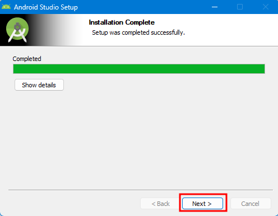Click the disabled maximize window button

click(x=240, y=7)
